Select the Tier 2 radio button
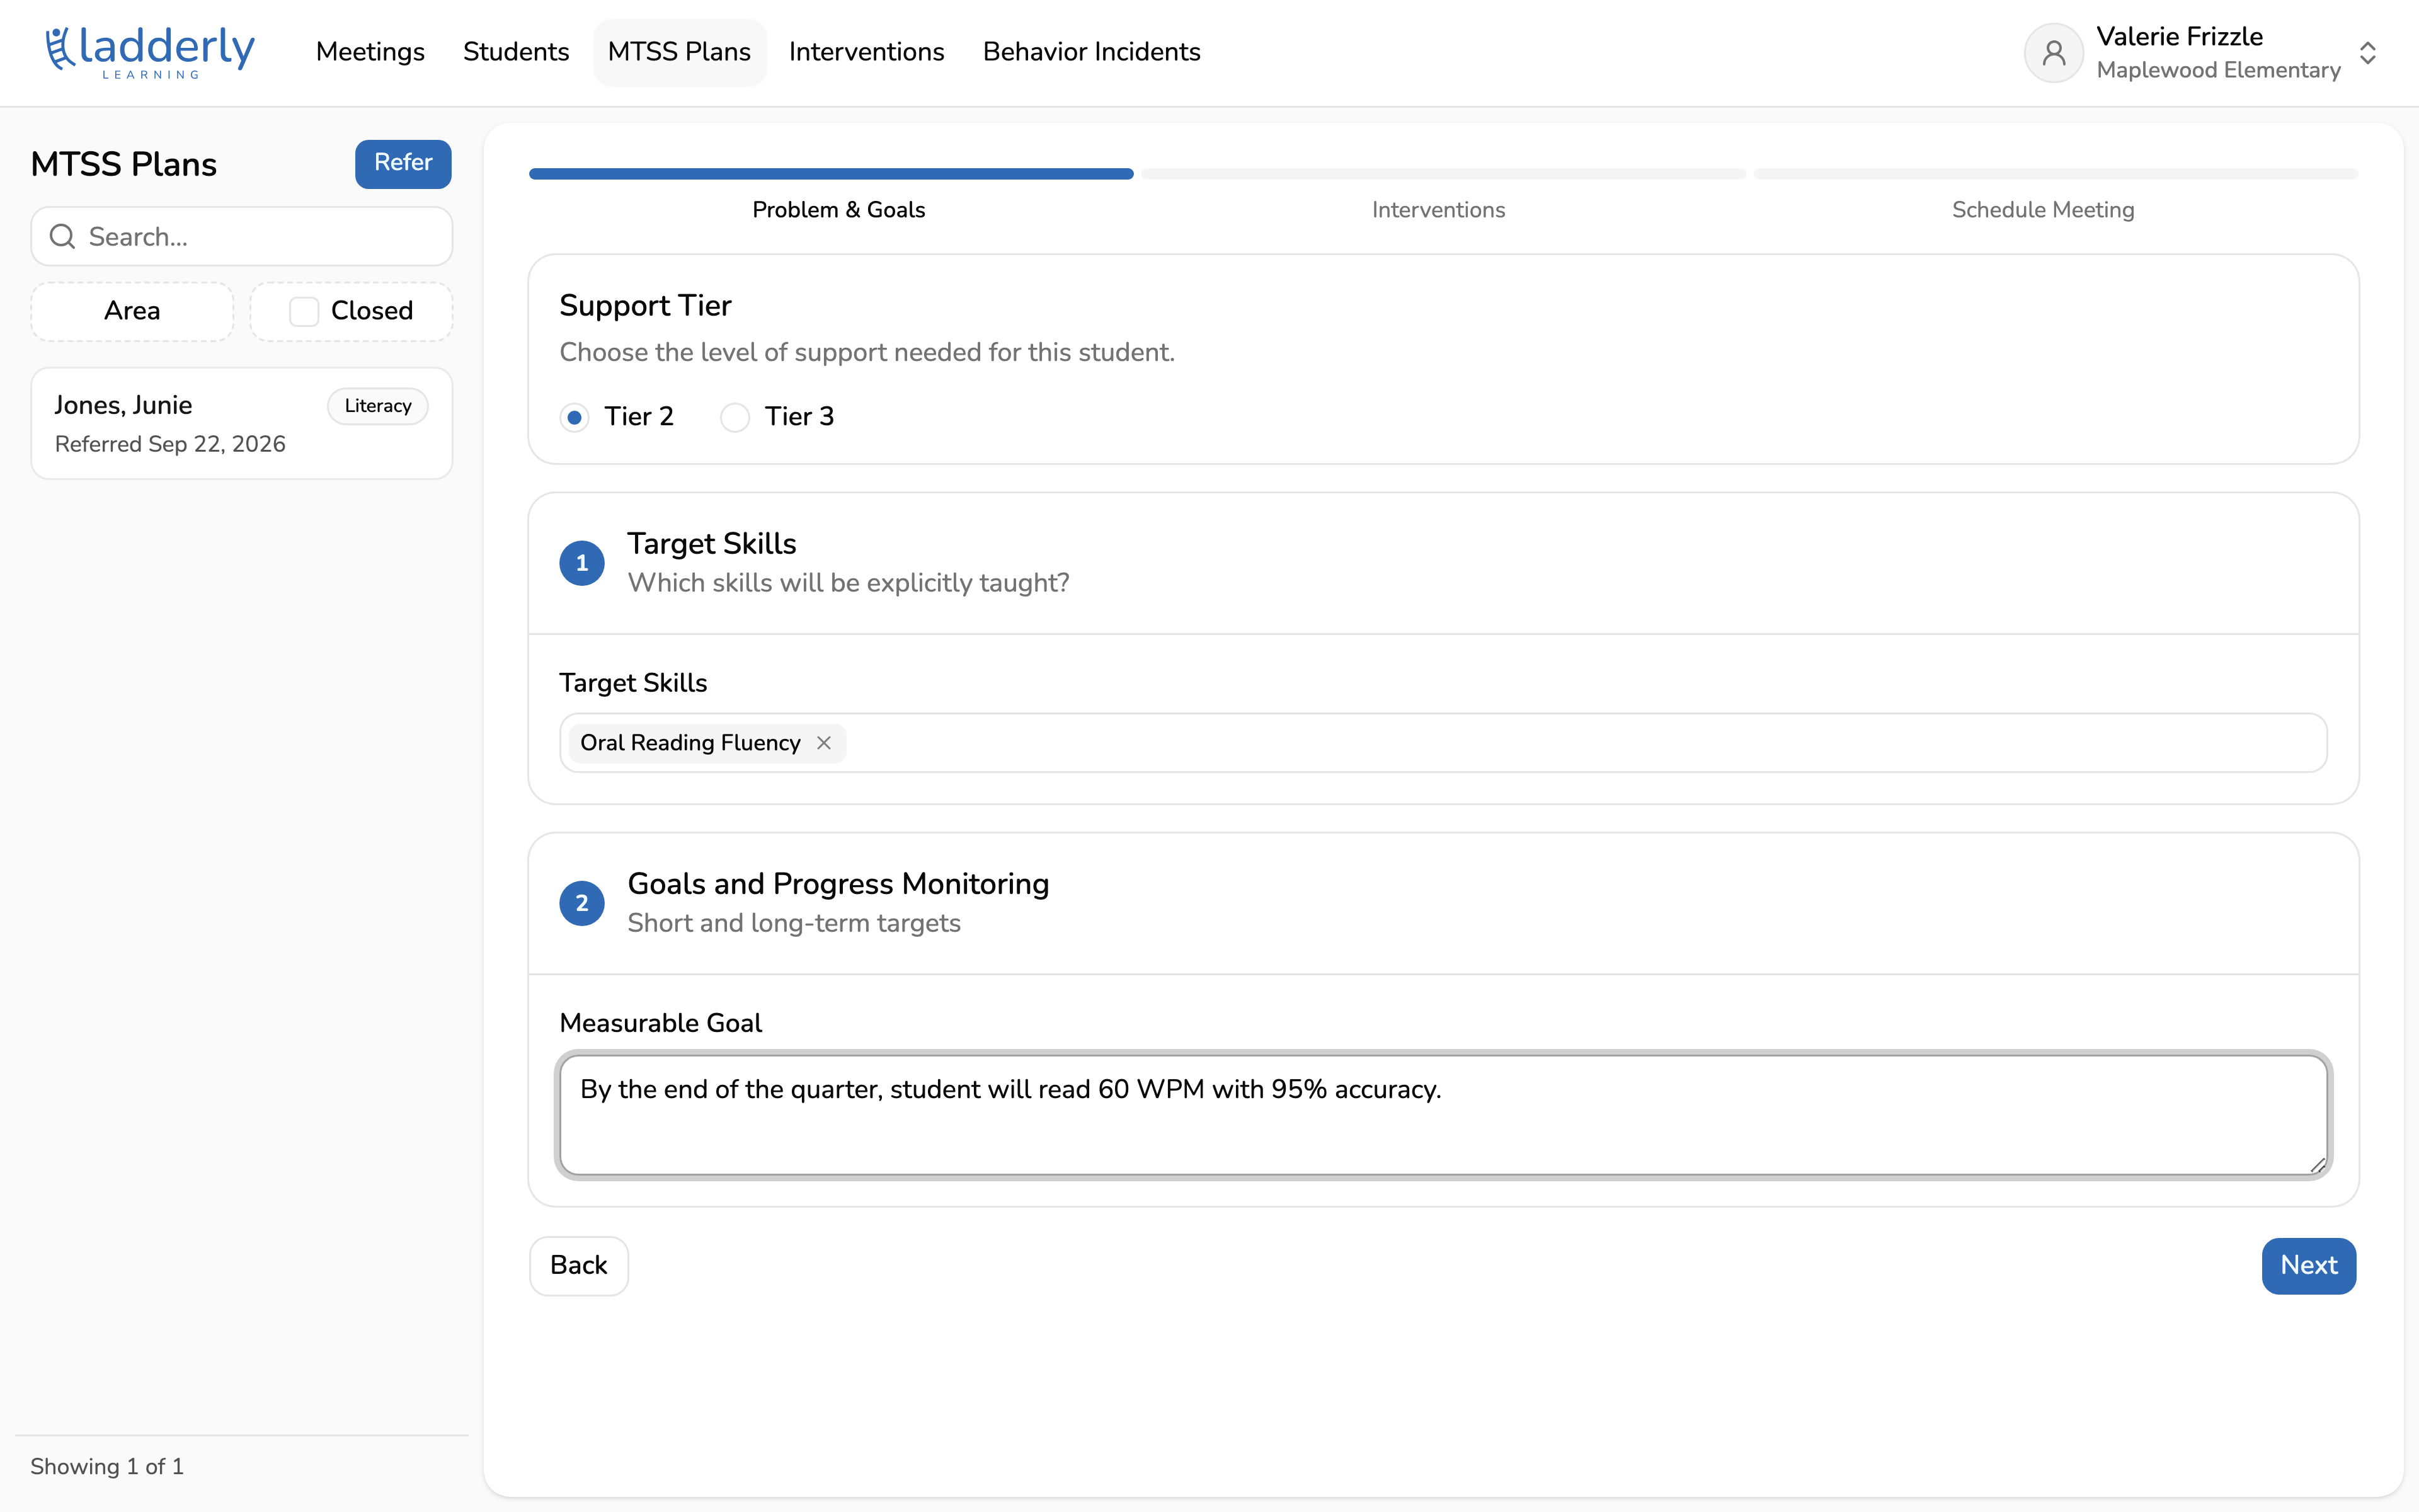 click(575, 417)
